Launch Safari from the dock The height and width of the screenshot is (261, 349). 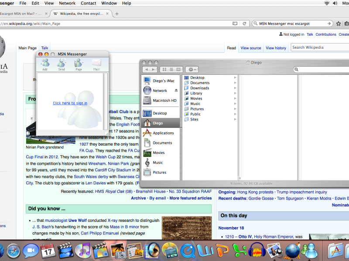[x=13, y=251]
